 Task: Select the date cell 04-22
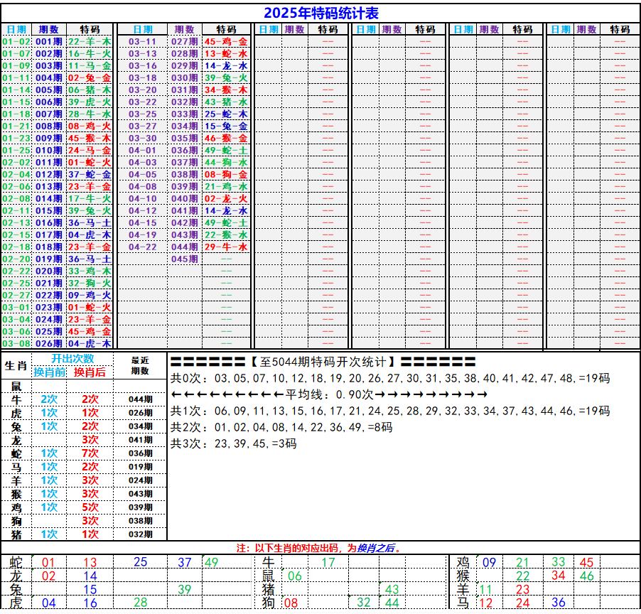point(142,247)
